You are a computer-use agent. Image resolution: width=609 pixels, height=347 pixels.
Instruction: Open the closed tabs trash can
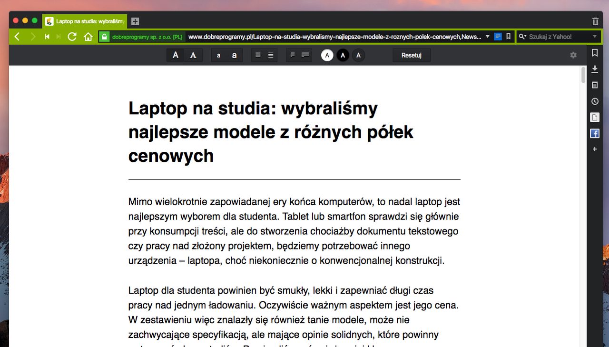pos(595,21)
